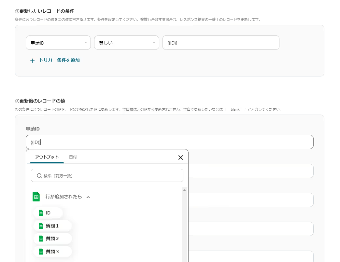Click the {{ID}} condition value field
Screen dimensions: 340x262
pos(220,43)
